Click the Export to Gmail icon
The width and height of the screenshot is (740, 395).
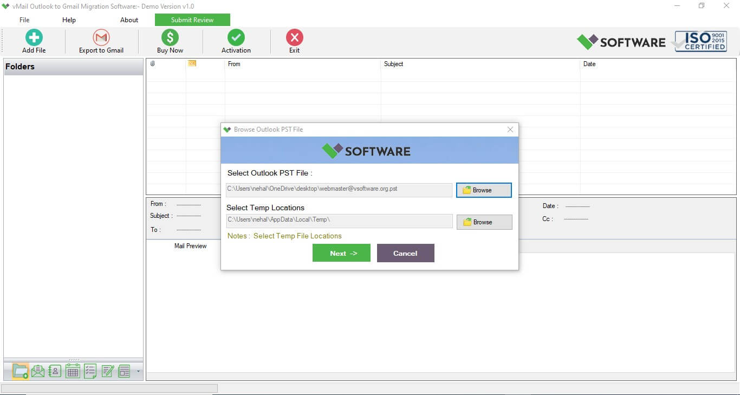coord(101,37)
